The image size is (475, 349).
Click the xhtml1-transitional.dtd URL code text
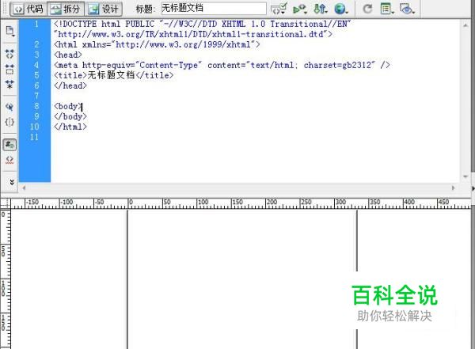click(x=193, y=34)
